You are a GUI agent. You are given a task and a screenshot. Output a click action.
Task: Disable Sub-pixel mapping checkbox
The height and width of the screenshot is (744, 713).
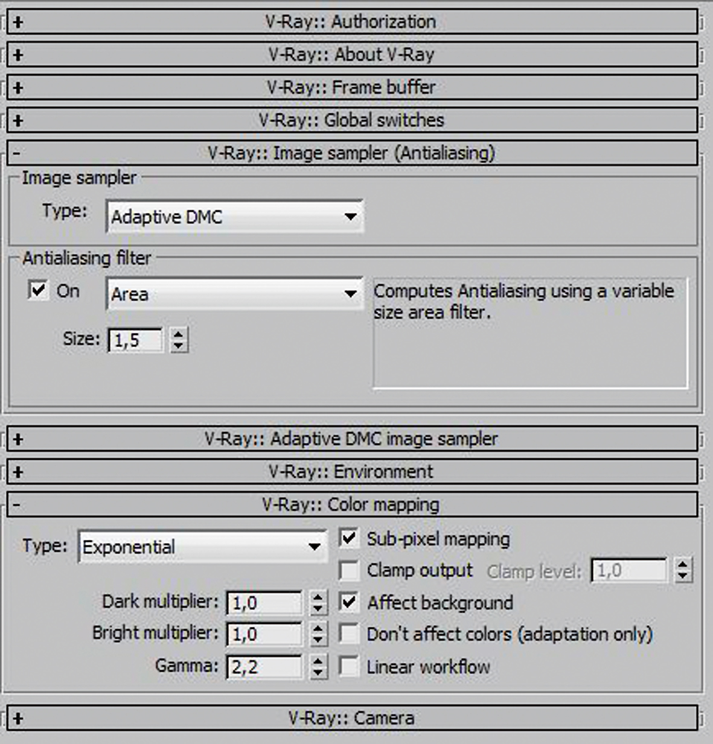click(x=348, y=538)
